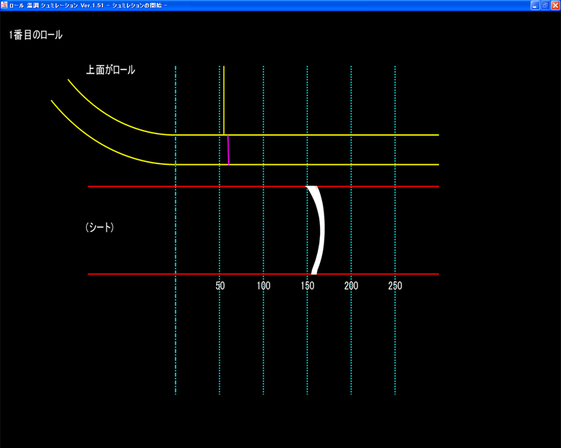Click the axis value 150
The height and width of the screenshot is (448, 561).
point(308,286)
